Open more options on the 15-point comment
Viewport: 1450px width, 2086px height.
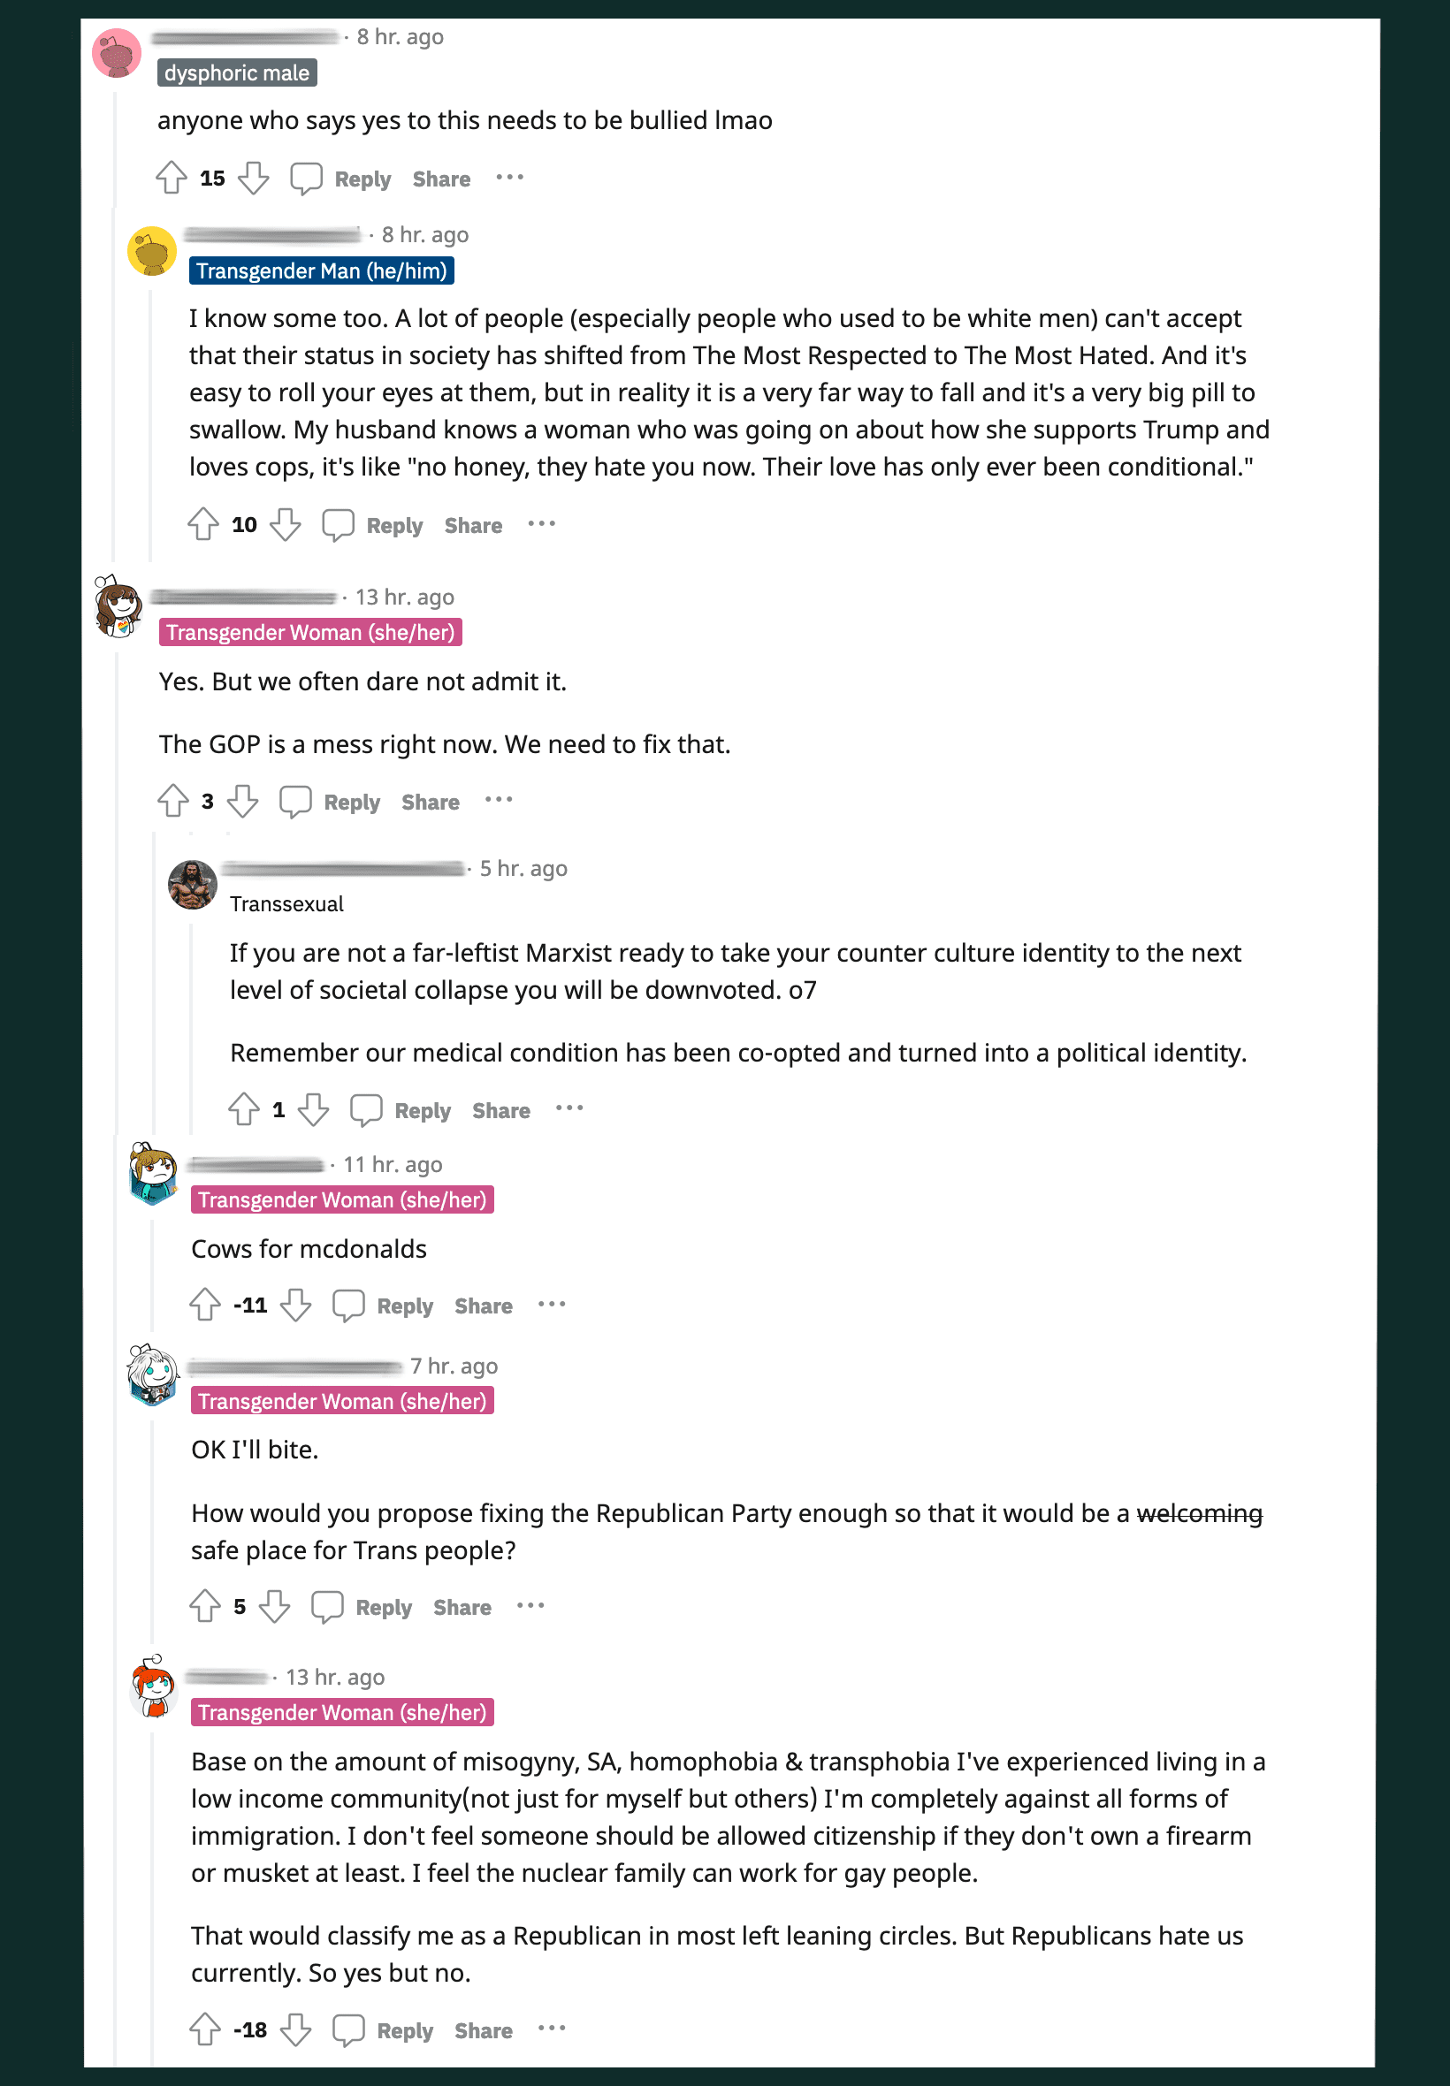click(x=509, y=178)
